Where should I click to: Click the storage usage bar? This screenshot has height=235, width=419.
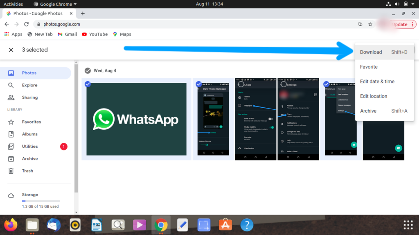tap(41, 201)
